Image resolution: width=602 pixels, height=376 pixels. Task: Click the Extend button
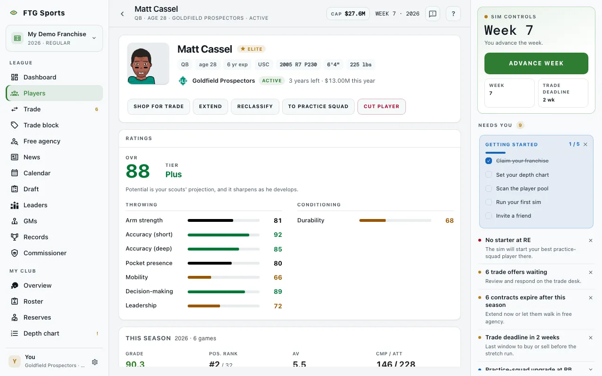coord(210,107)
